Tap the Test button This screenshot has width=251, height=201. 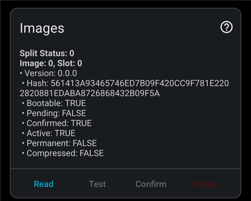pyautogui.click(x=97, y=184)
